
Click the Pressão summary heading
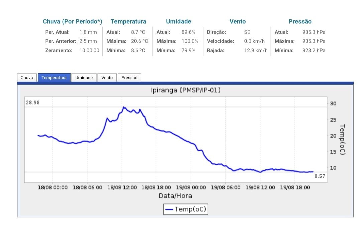tap(300, 21)
